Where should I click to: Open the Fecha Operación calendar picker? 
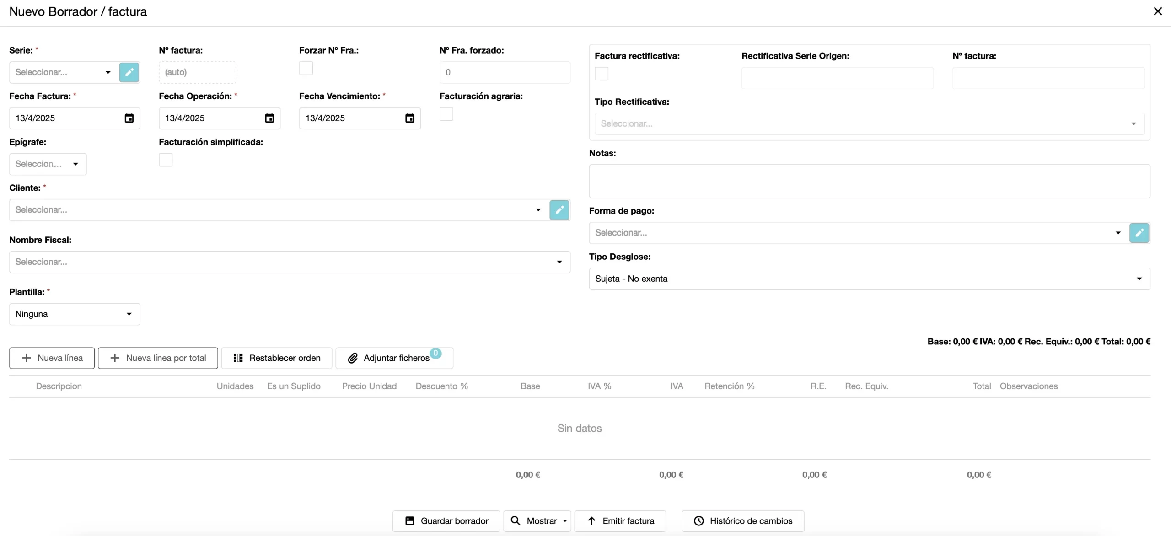tap(269, 118)
